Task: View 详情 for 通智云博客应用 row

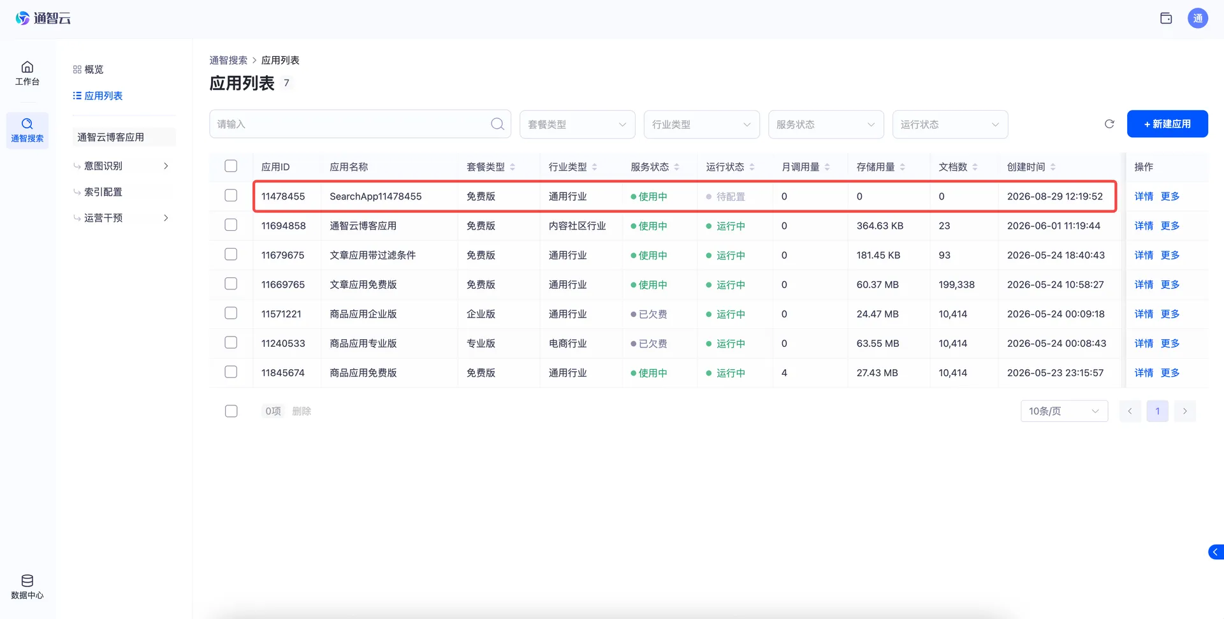Action: (x=1144, y=226)
